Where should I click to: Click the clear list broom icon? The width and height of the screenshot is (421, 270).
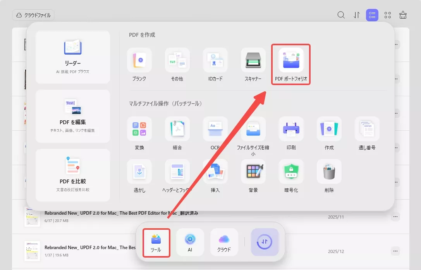(403, 15)
